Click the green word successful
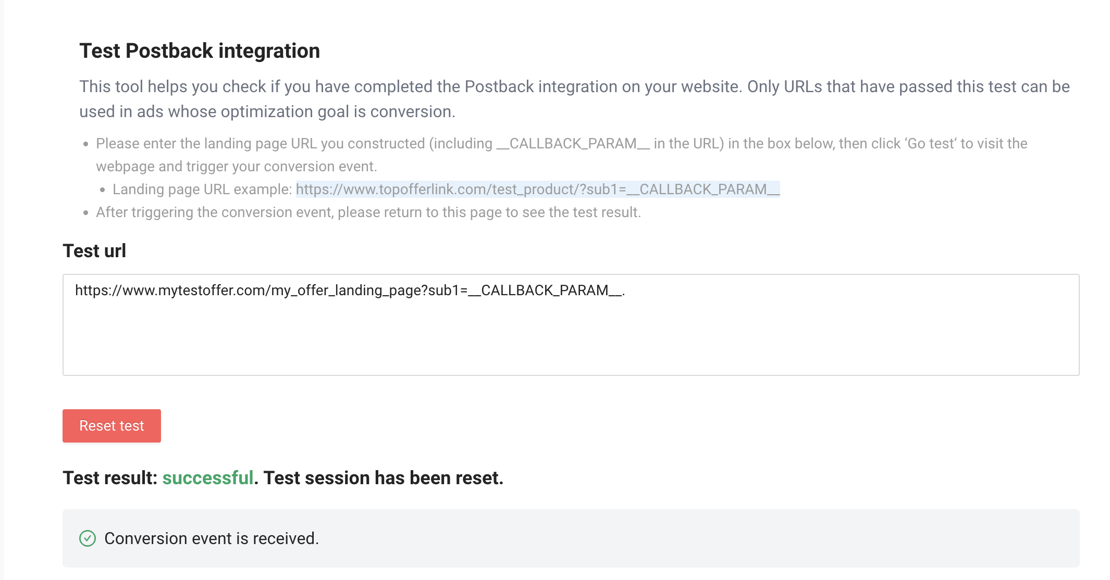Image resolution: width=1110 pixels, height=580 pixels. (x=208, y=478)
